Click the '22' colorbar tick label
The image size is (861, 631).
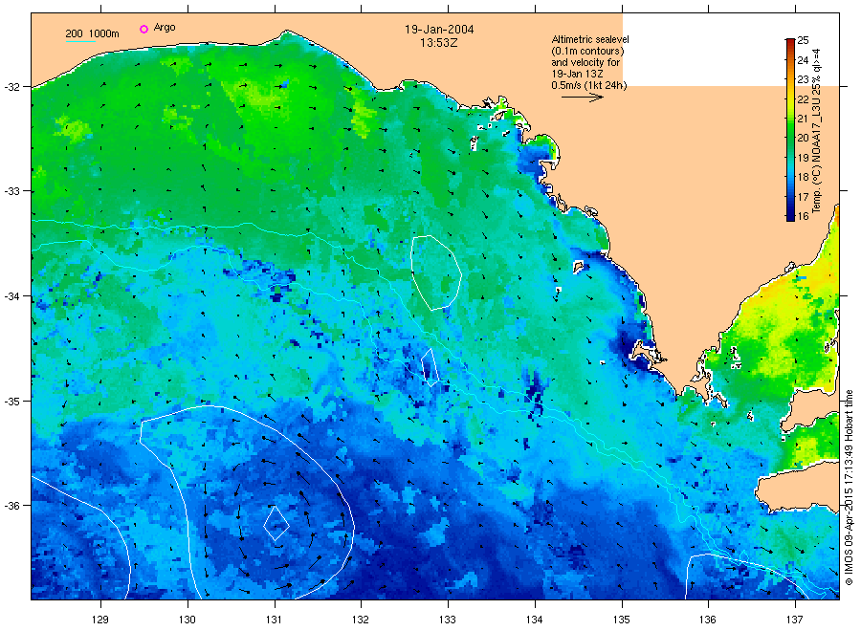point(803,99)
